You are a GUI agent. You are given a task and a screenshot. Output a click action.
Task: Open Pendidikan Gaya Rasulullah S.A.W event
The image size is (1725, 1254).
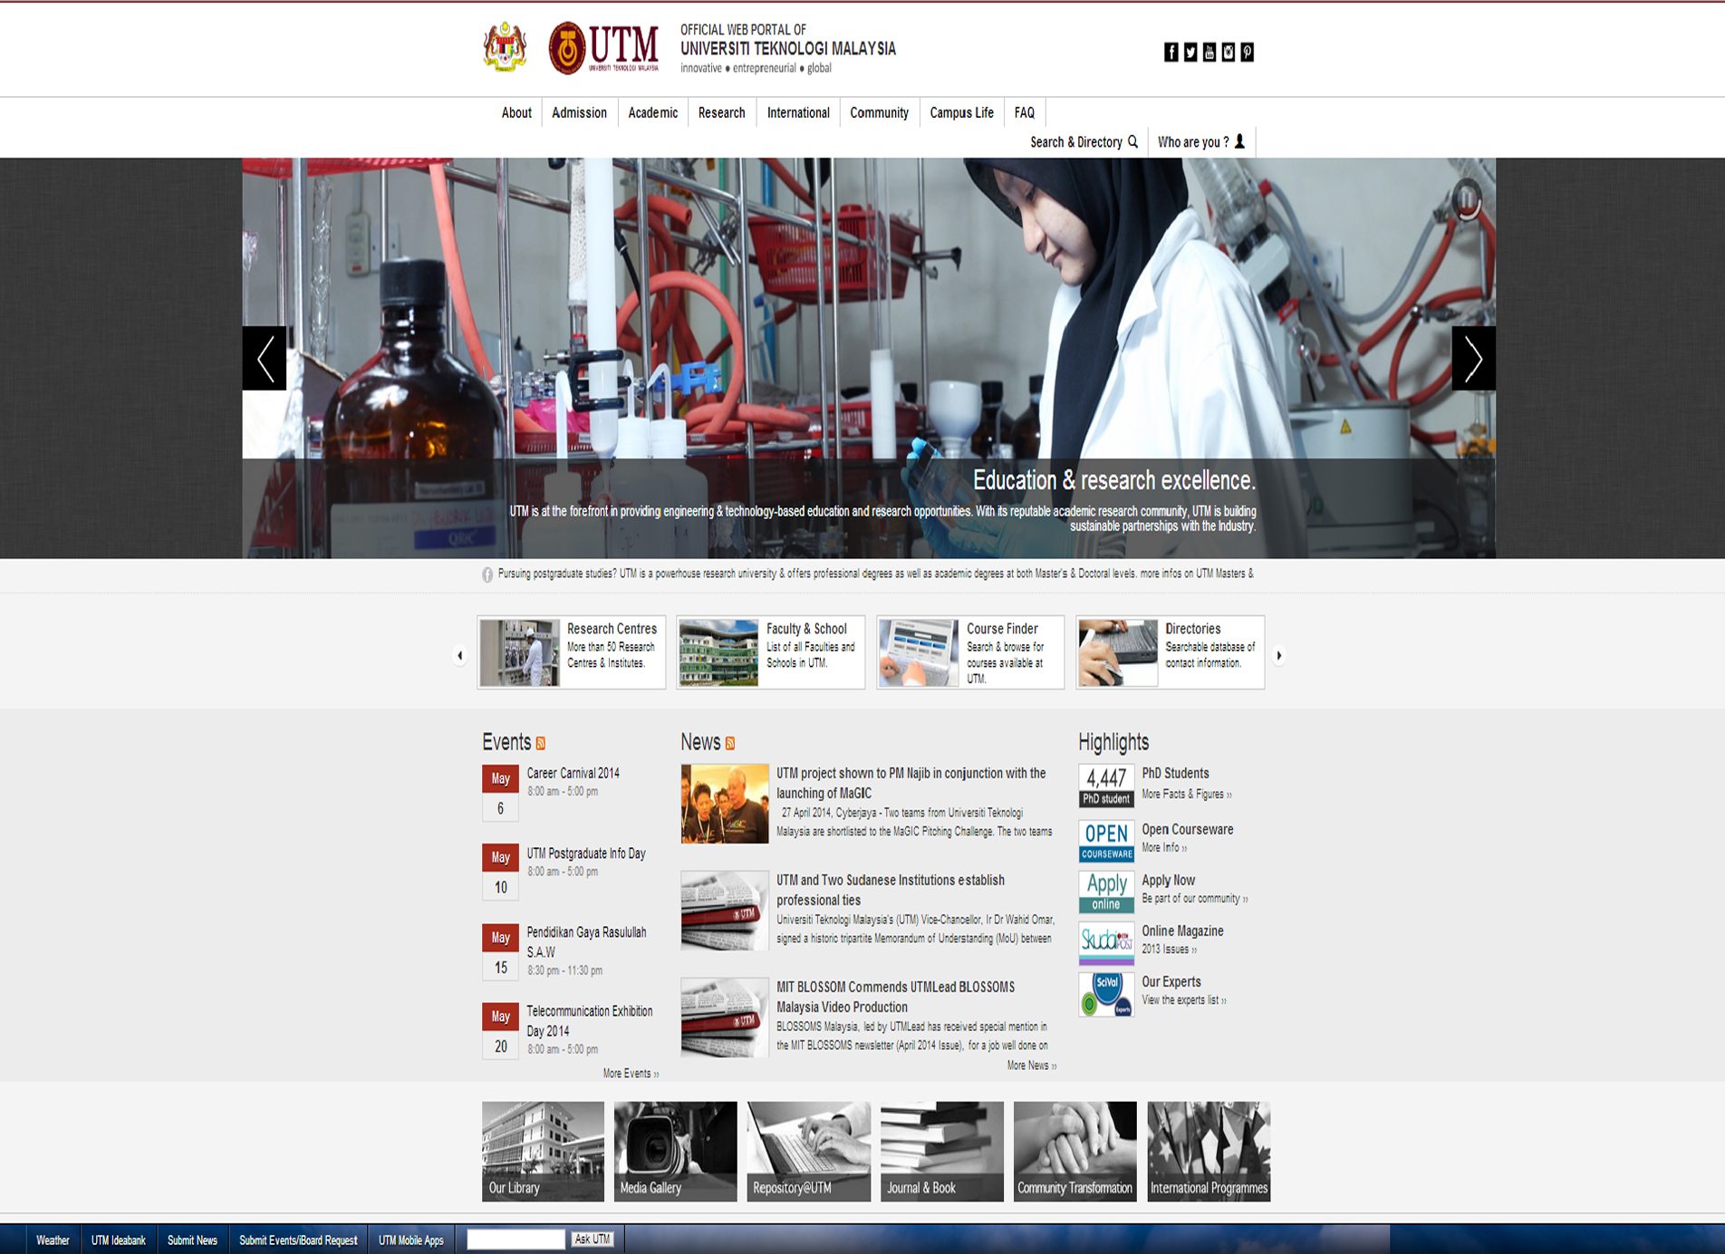[587, 942]
